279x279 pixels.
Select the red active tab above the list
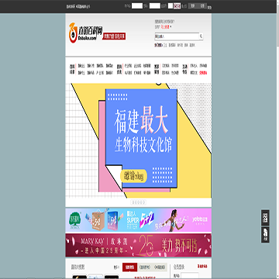pos(129,267)
